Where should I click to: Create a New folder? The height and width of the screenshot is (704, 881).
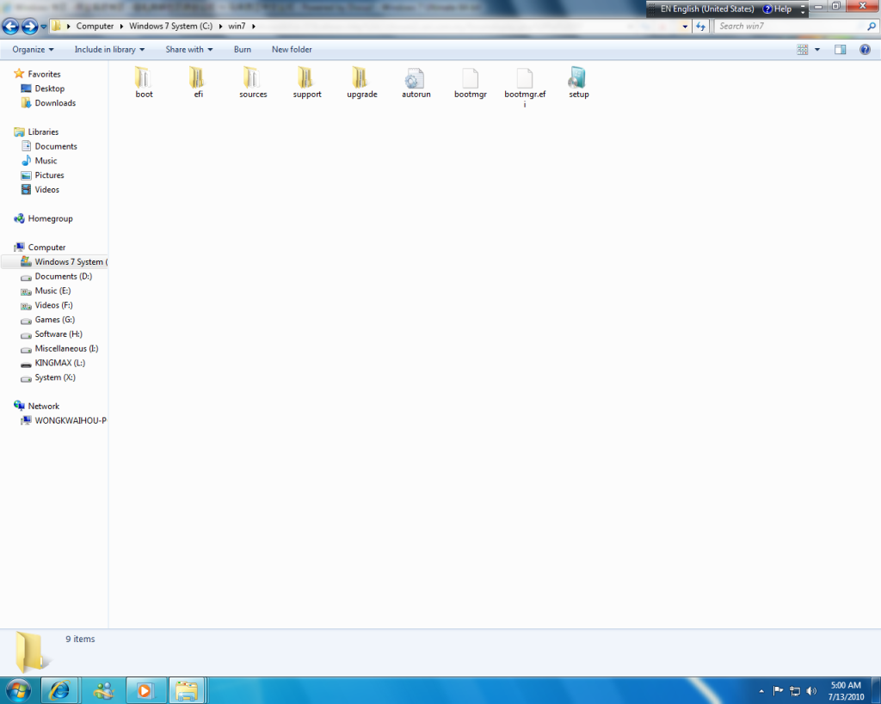[292, 50]
